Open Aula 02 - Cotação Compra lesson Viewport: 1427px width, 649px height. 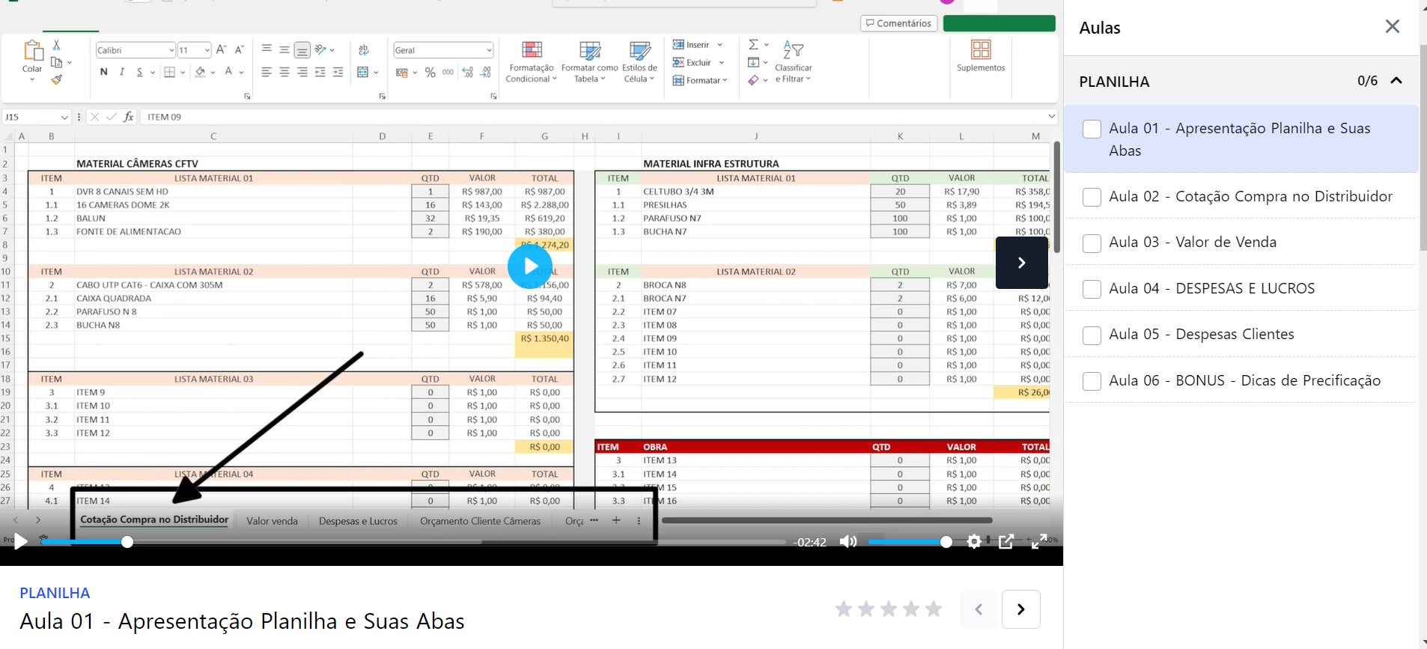[1250, 196]
